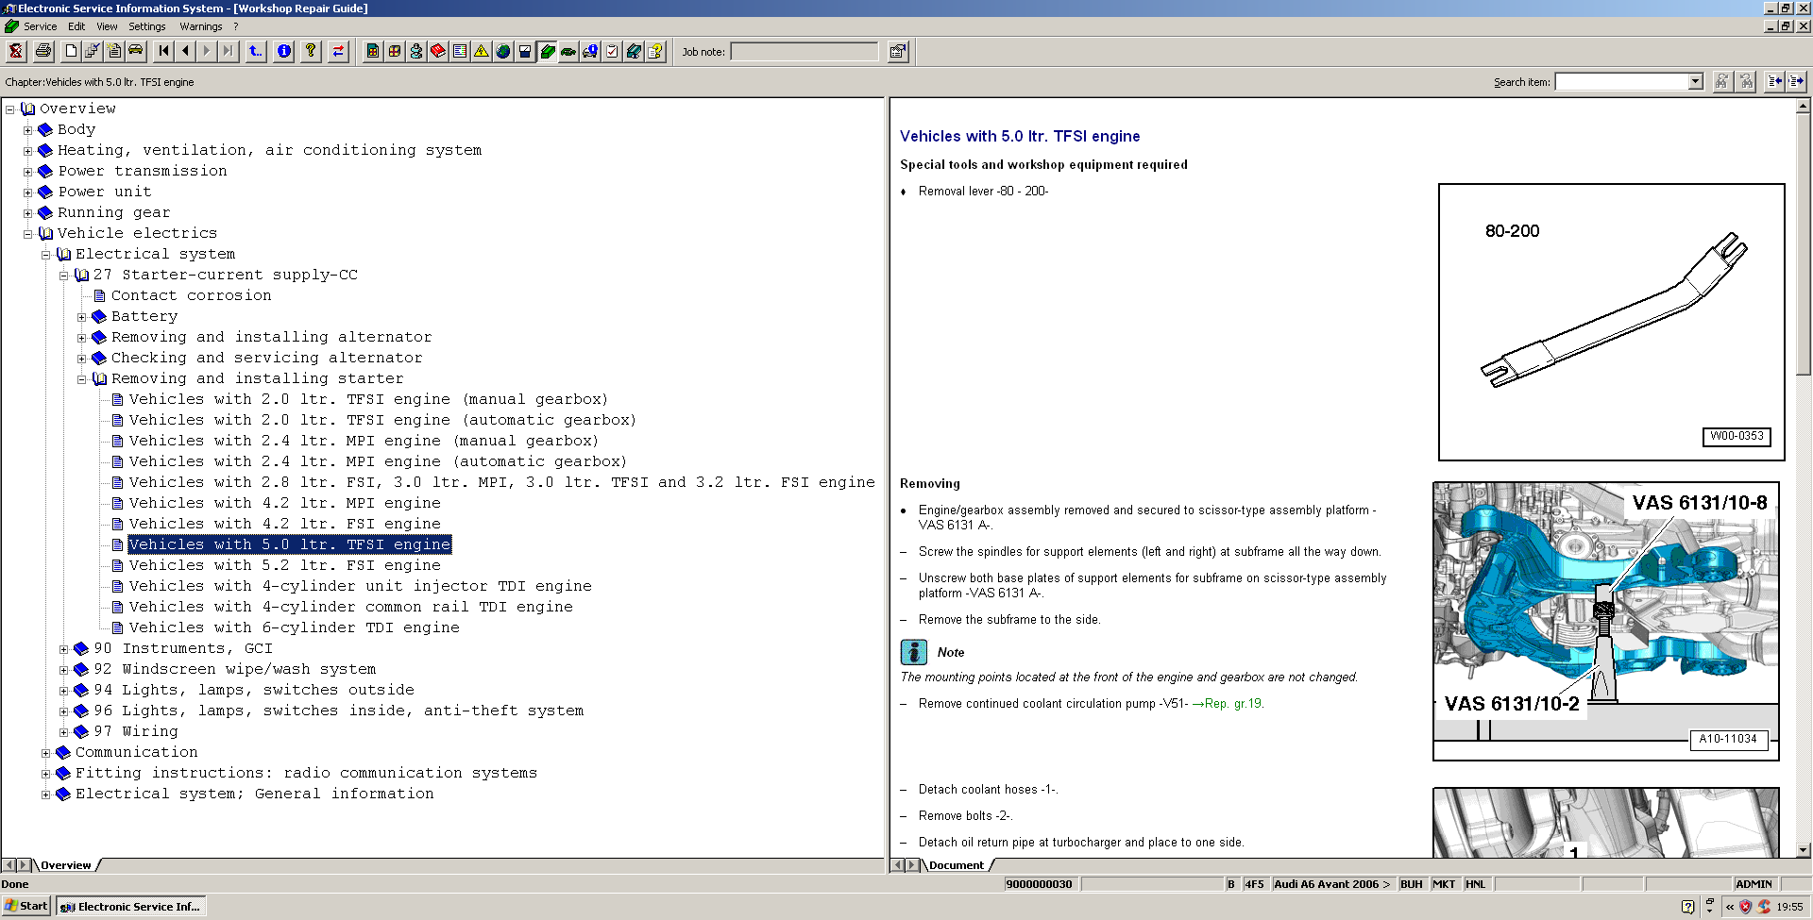Click the globe icon in the toolbar

tap(503, 52)
